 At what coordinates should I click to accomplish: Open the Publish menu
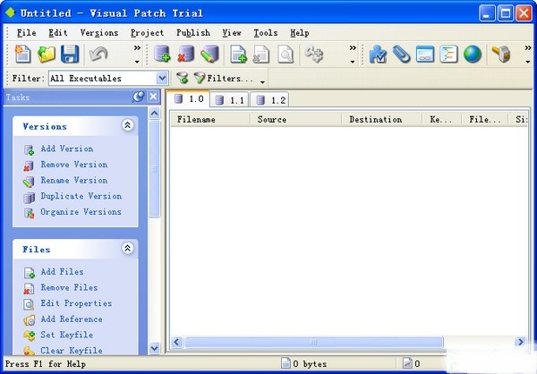click(x=193, y=33)
